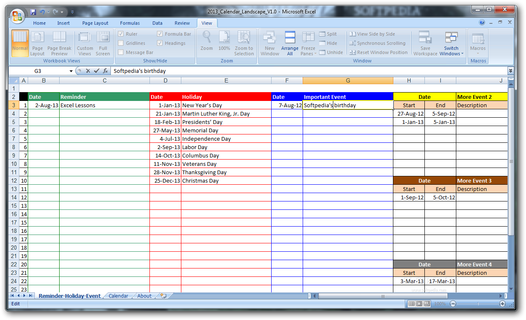Insert a new worksheet tab
Image resolution: width=526 pixels, height=320 pixels.
click(163, 296)
